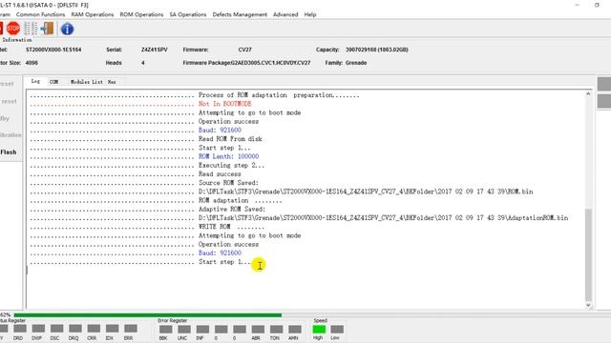Click the DRQ status register indicator

click(75, 329)
